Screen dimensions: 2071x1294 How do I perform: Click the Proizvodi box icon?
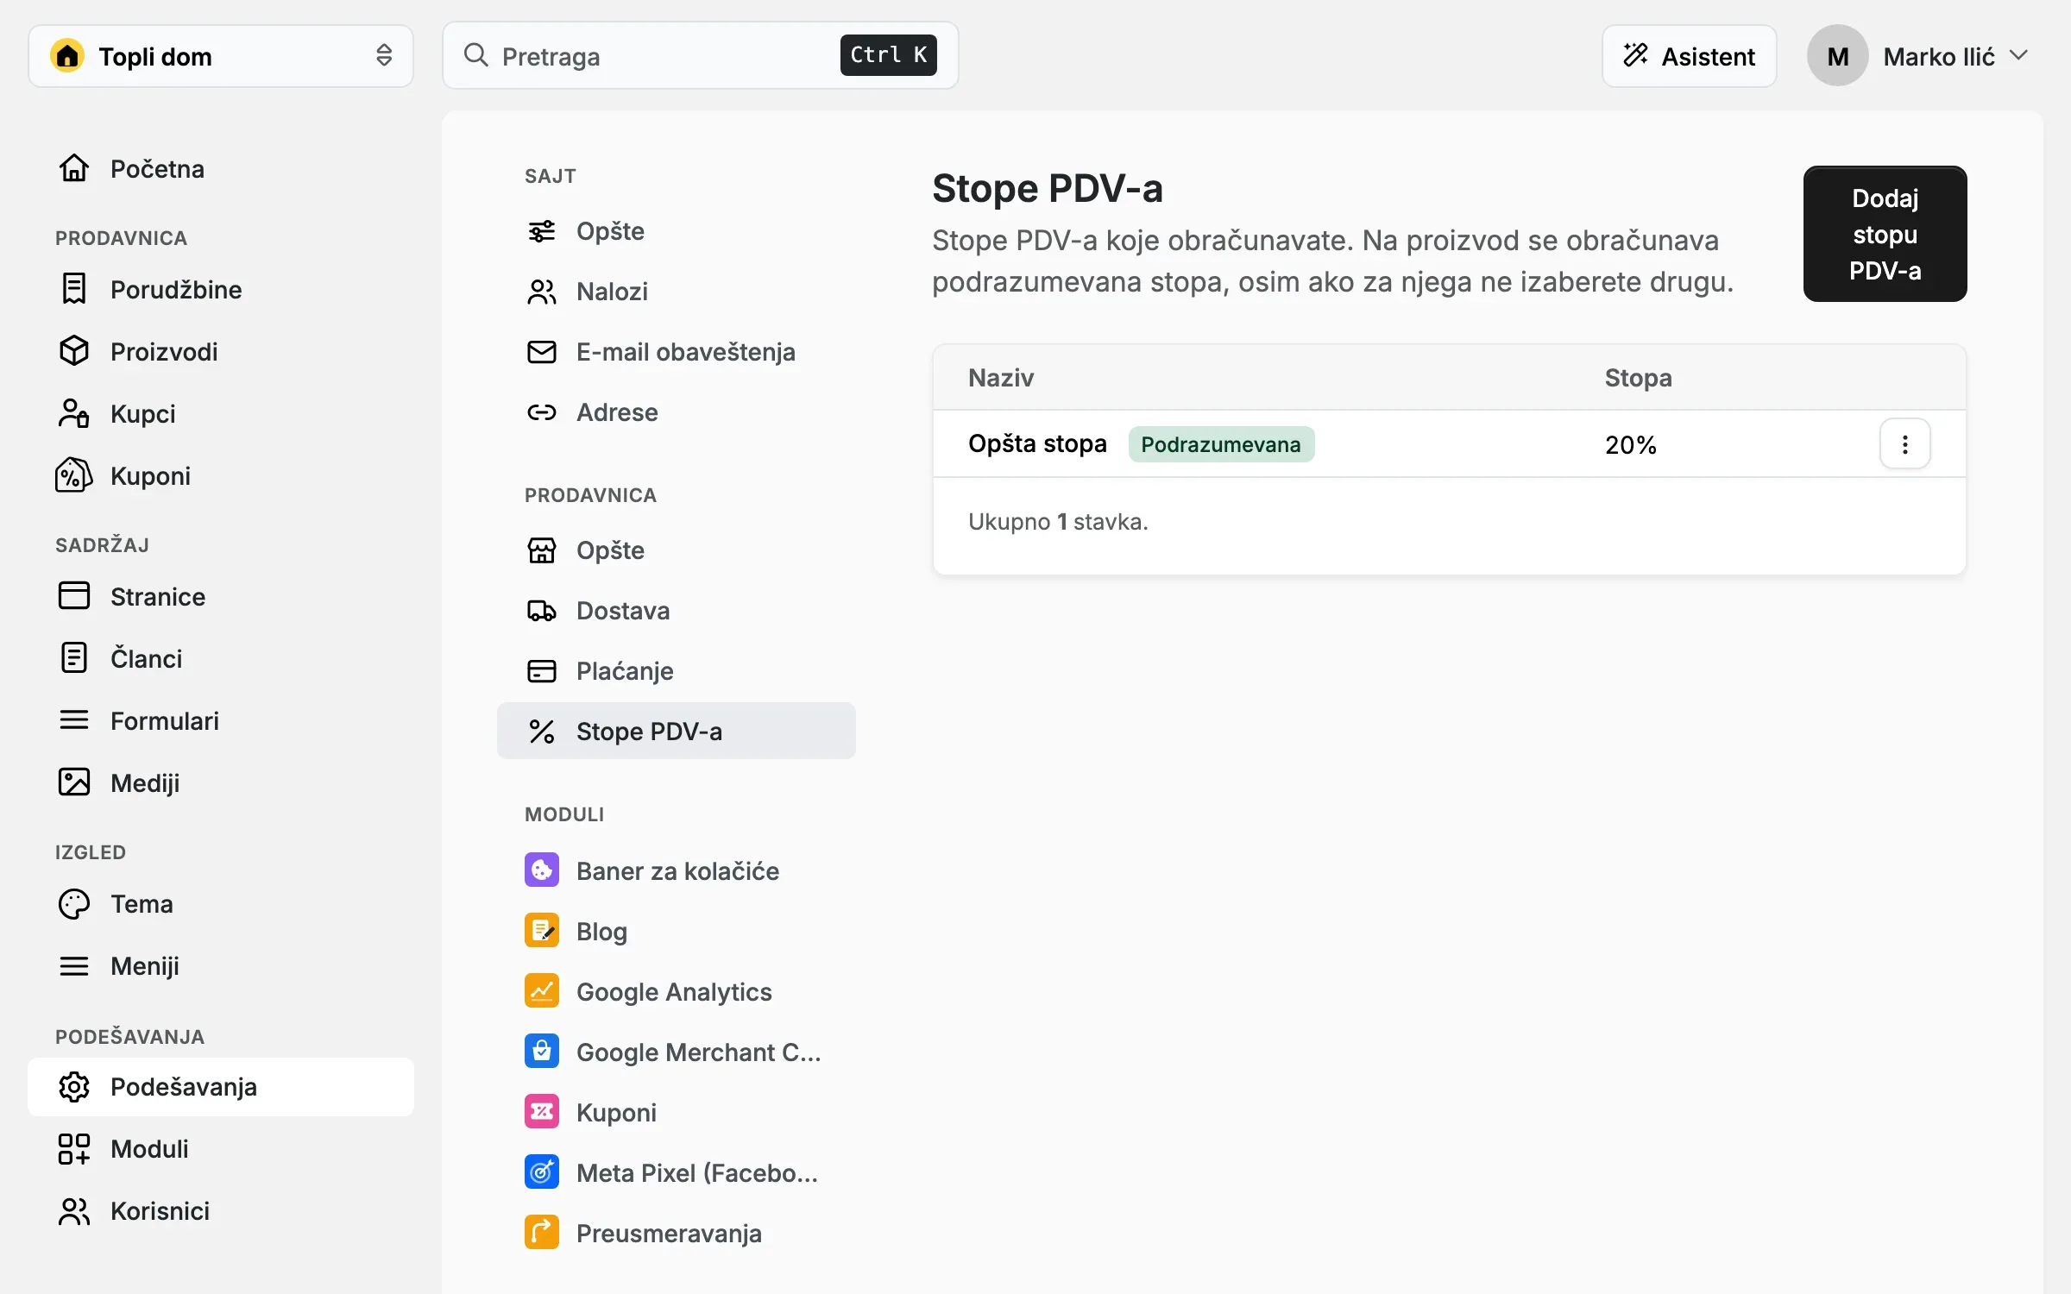click(73, 351)
